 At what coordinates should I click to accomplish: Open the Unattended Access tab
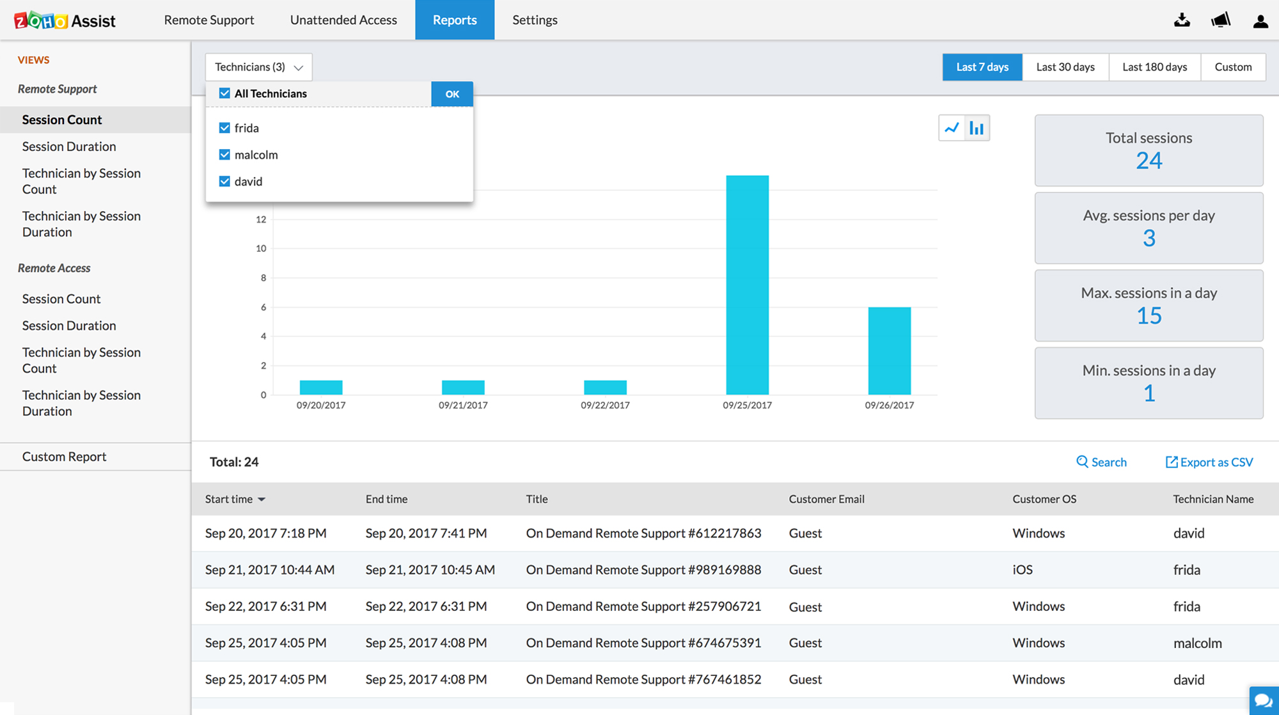tap(343, 20)
